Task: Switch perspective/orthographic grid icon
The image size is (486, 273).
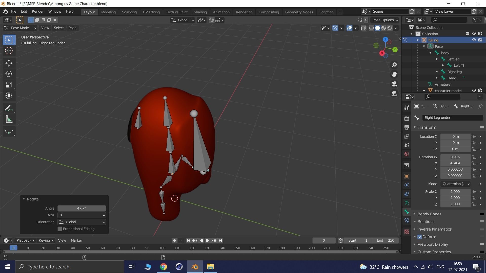Action: click(x=394, y=94)
